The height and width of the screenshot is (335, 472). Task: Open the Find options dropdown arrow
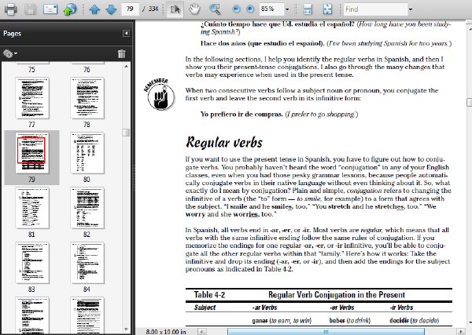click(x=411, y=9)
